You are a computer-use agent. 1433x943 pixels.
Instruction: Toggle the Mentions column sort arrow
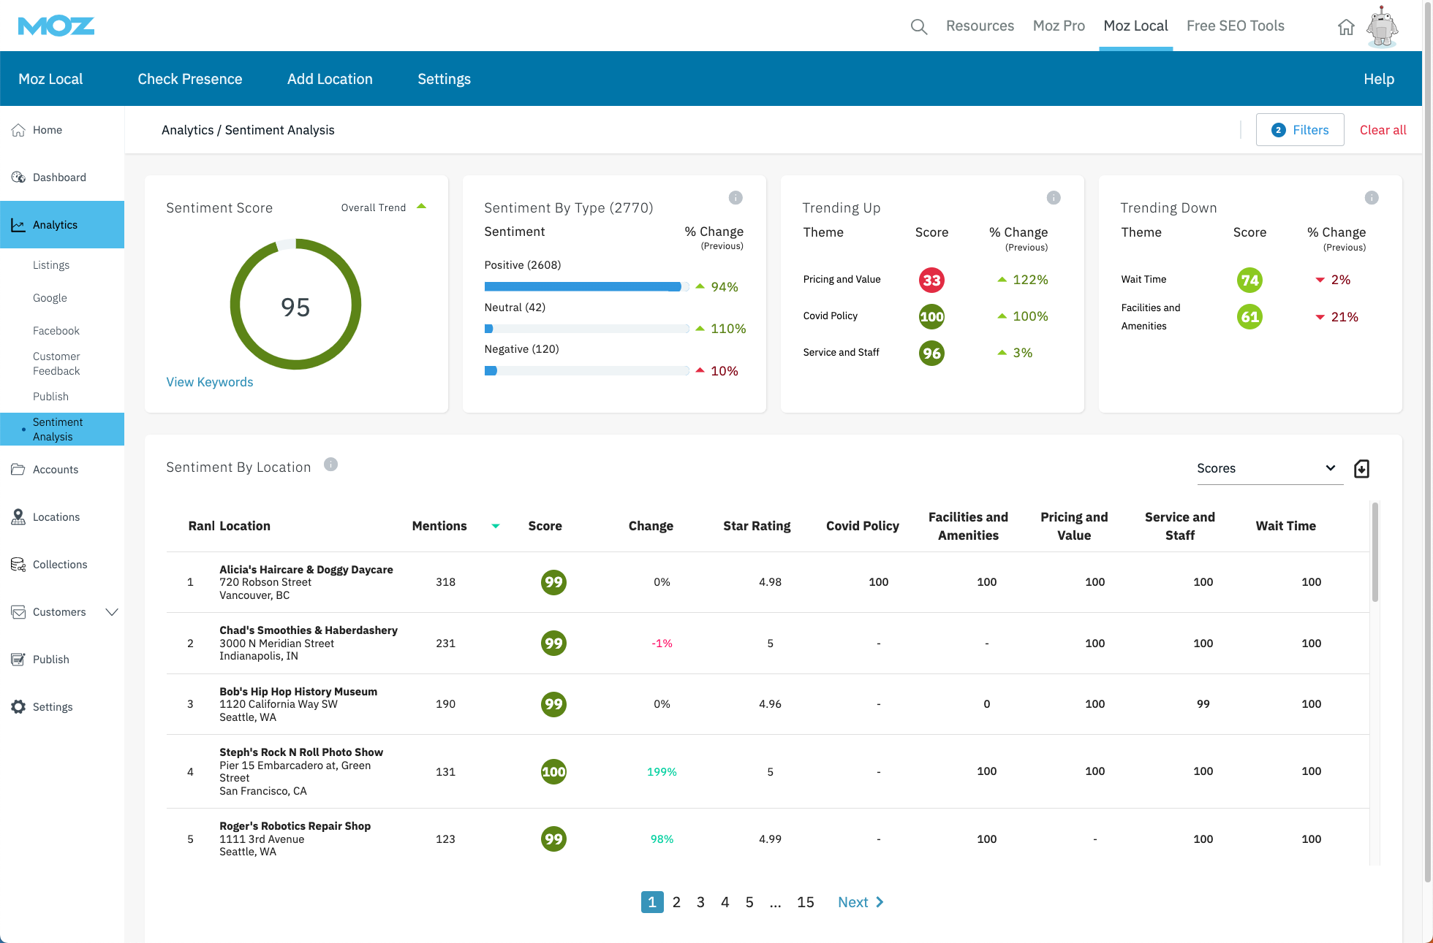pyautogui.click(x=496, y=526)
